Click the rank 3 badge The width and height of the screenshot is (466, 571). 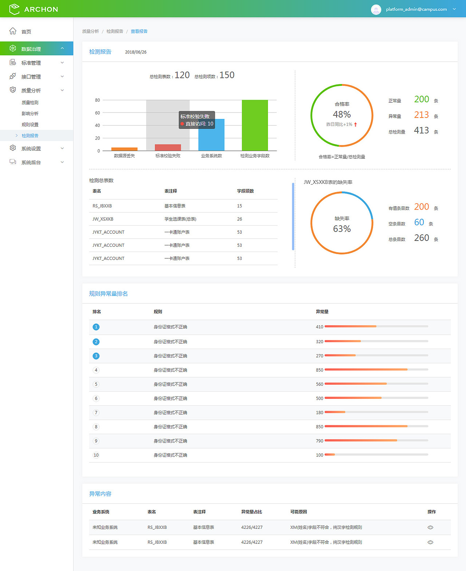pyautogui.click(x=96, y=356)
